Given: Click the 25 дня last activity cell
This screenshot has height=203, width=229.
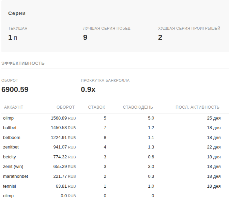Looking at the screenshot, I should coord(214,118).
